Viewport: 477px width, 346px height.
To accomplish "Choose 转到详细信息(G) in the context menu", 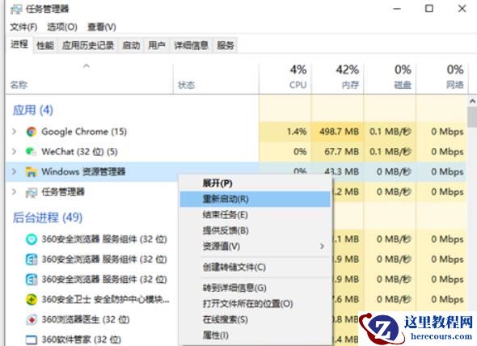I will pyautogui.click(x=255, y=288).
